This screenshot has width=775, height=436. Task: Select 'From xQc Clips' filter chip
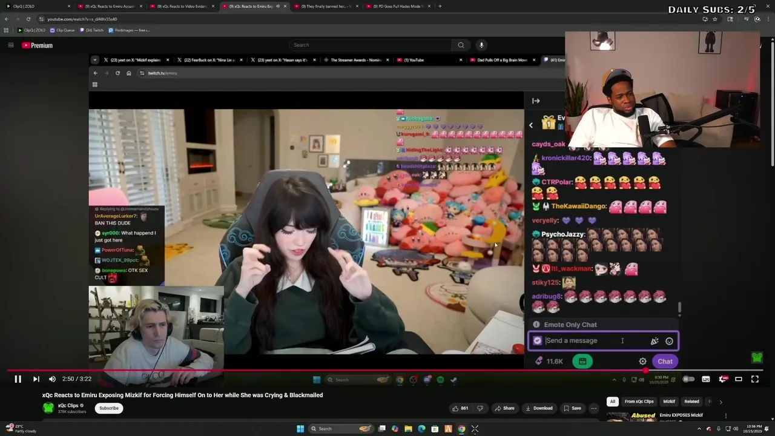pos(639,401)
